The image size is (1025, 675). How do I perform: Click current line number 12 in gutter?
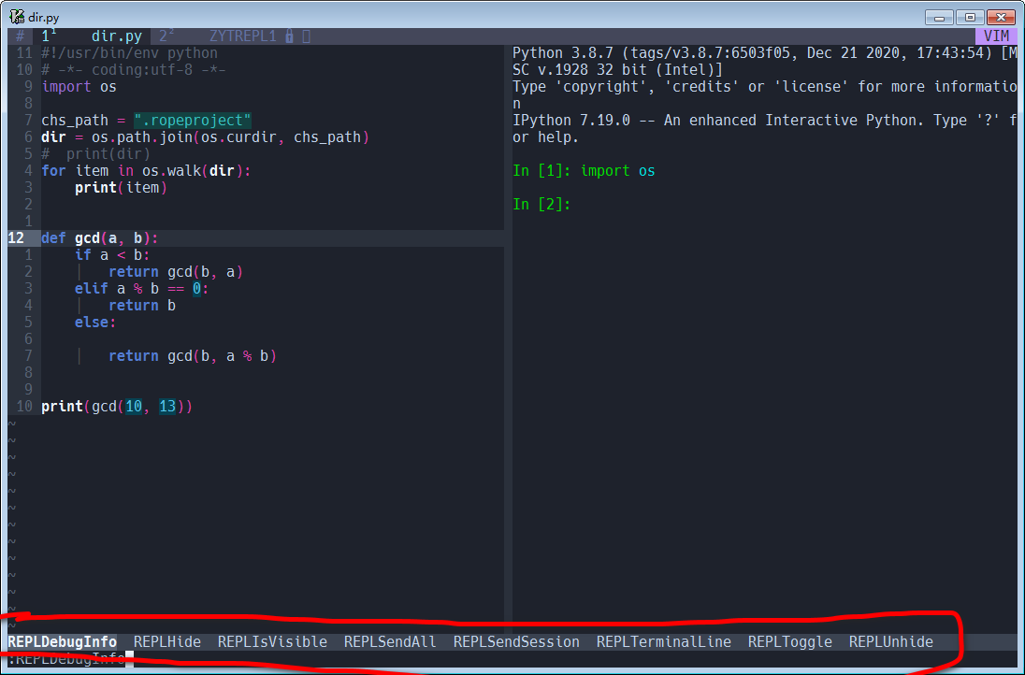16,237
